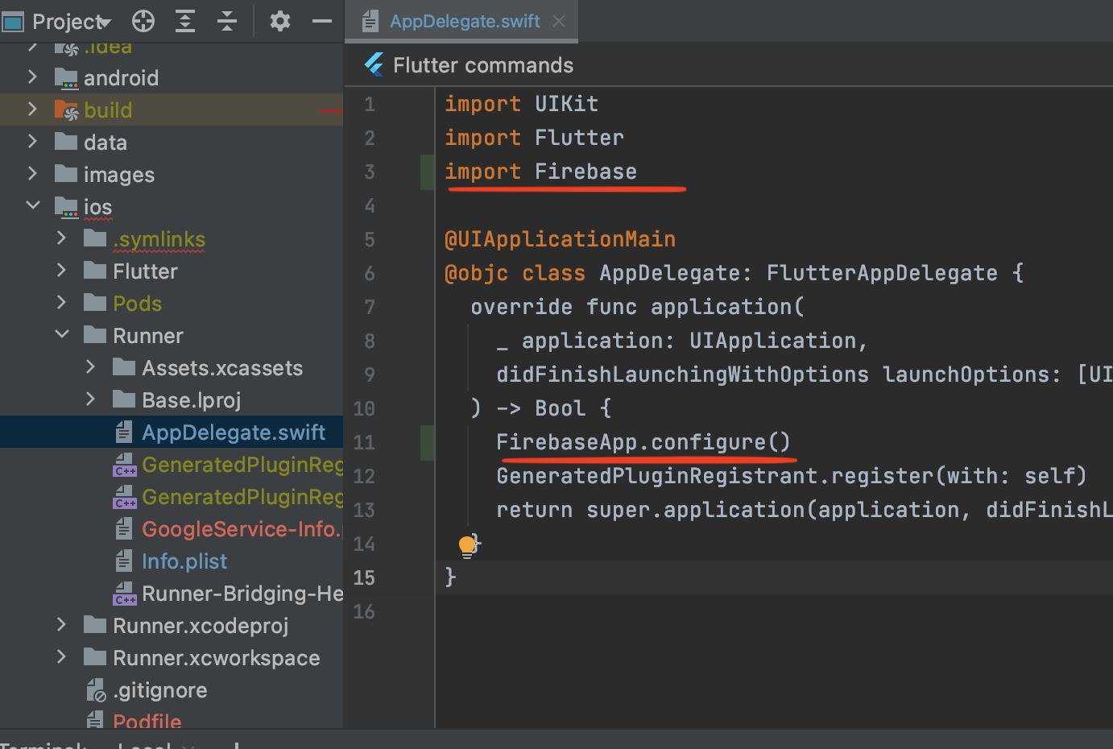Select the data folder in tree
This screenshot has height=749, width=1113.
106,143
